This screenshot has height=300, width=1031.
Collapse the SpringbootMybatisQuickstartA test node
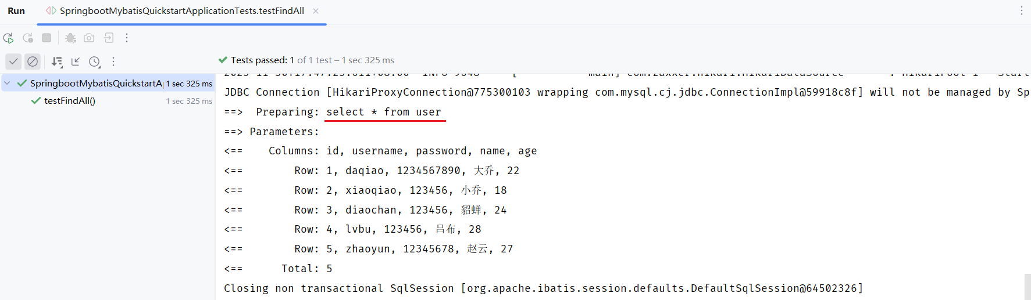tap(7, 83)
